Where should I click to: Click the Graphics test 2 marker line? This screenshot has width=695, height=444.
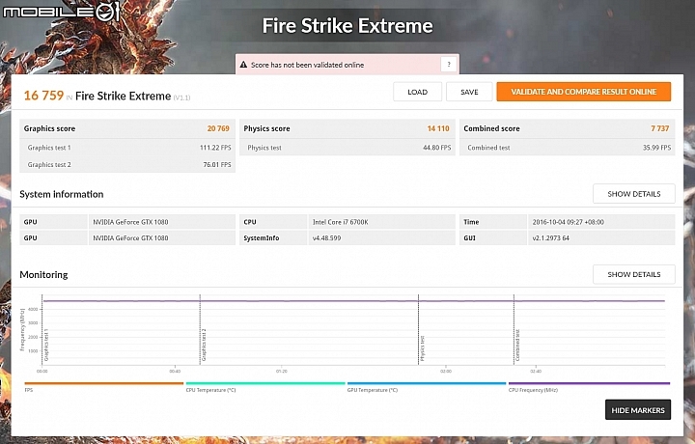click(x=200, y=330)
